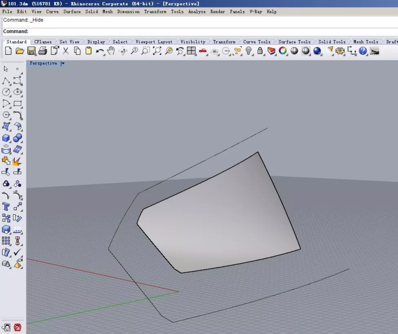398x334 pixels.
Task: Select the Box solid tool
Action: point(6,138)
